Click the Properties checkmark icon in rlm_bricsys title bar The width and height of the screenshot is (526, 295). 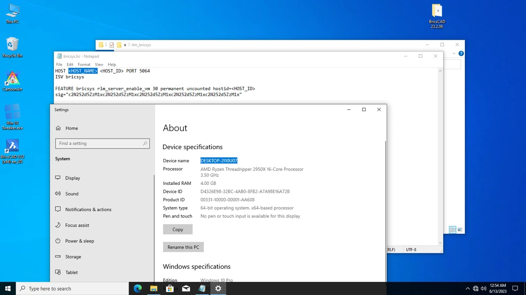[x=112, y=45]
